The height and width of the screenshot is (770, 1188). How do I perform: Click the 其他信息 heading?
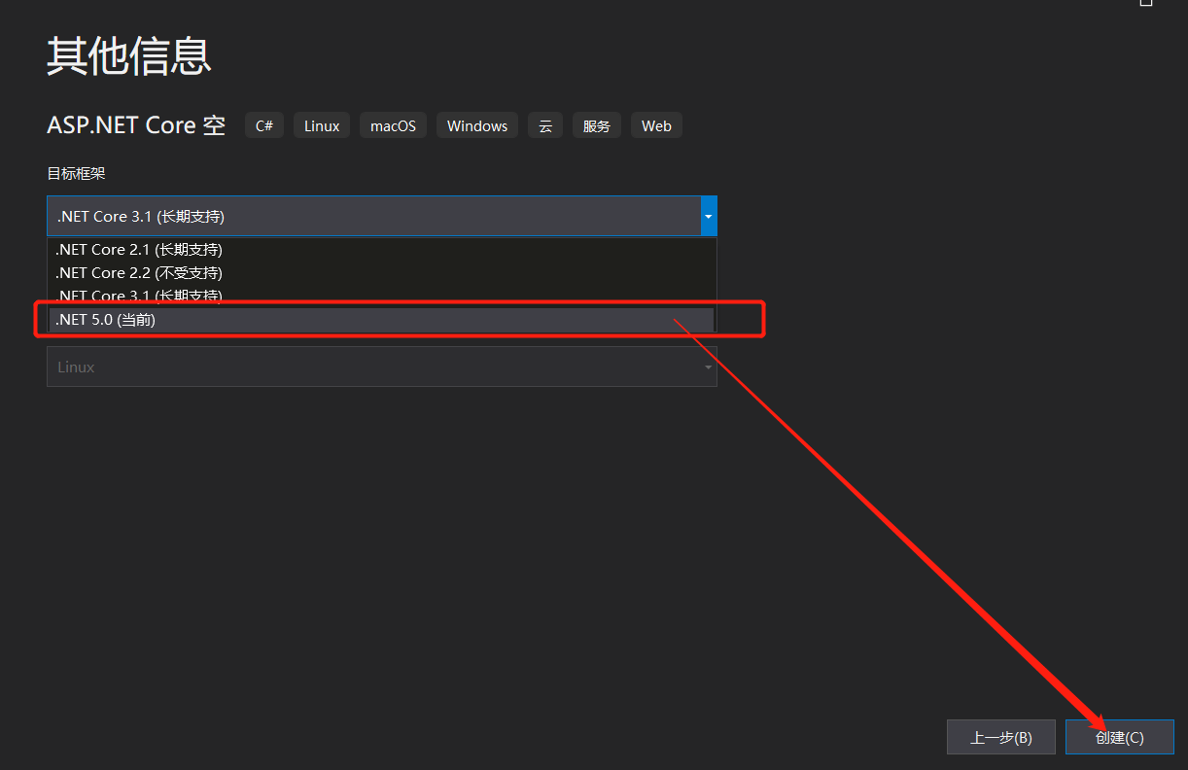pos(129,57)
